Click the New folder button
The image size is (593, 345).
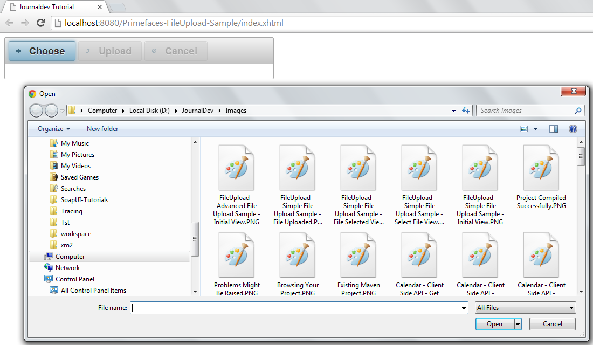coord(102,129)
